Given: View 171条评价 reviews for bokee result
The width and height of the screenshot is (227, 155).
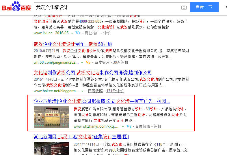Looking at the screenshot, I should click(115, 91).
